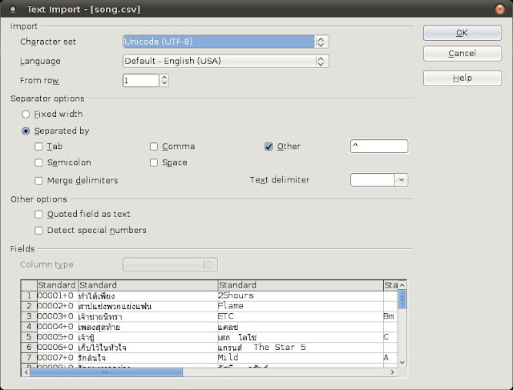Increase From row with up arrow

click(x=164, y=78)
